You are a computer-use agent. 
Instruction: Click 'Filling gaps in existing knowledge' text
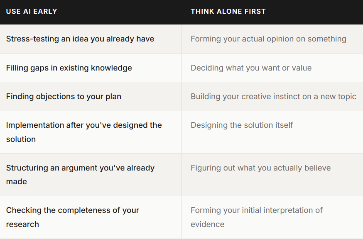click(69, 68)
